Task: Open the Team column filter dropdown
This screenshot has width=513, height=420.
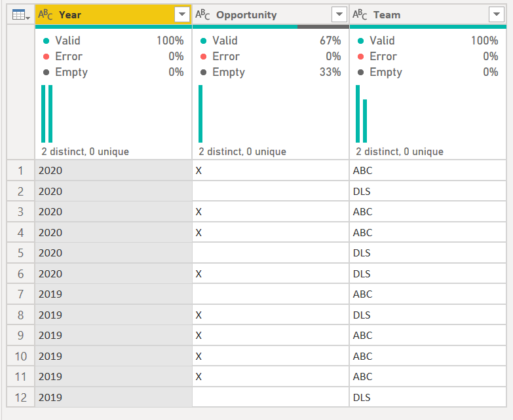Action: [x=497, y=14]
